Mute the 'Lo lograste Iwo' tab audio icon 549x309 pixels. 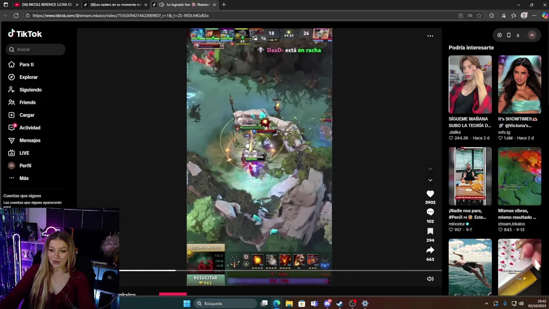[162, 5]
